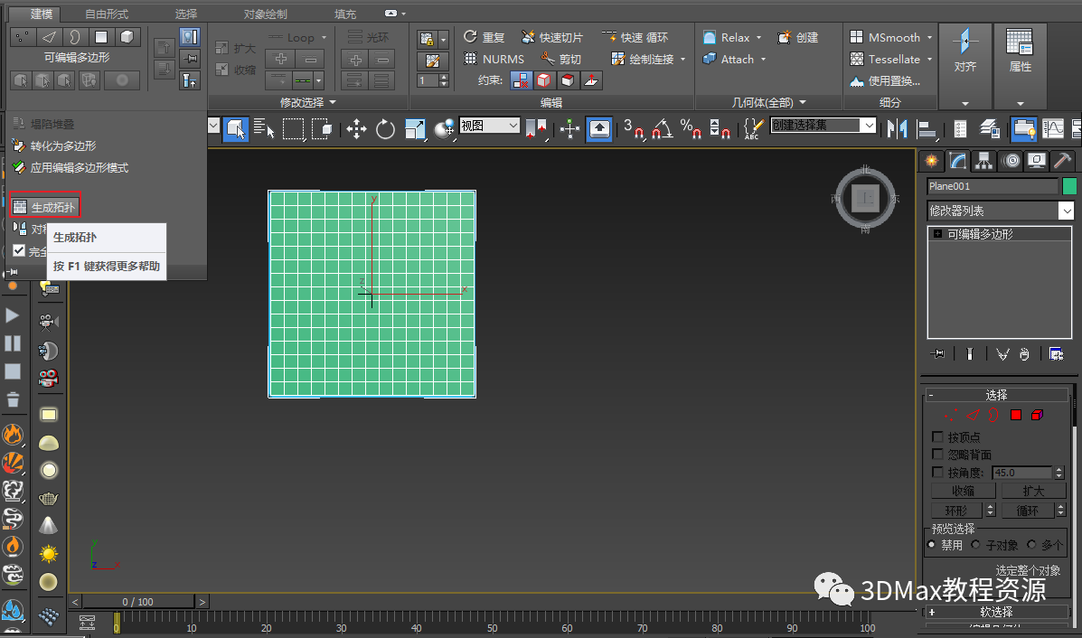Open the Motion command panel tab
Viewport: 1082px width, 638px height.
1011,161
